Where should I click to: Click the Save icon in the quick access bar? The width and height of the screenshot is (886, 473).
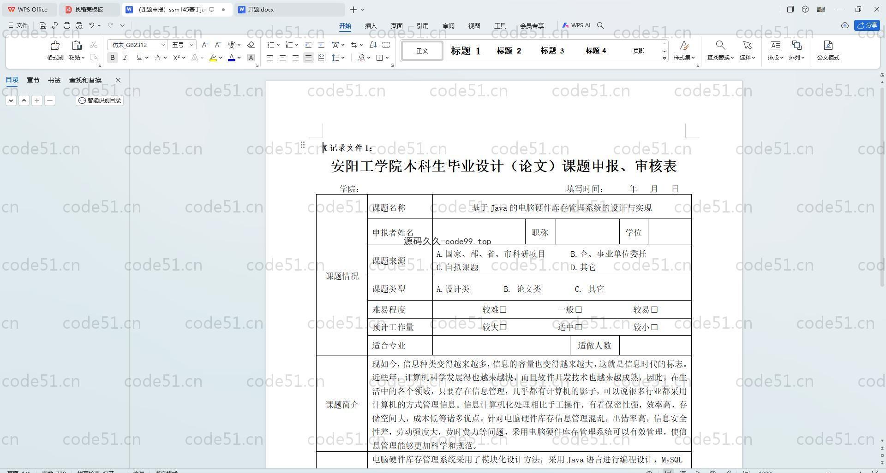click(43, 25)
